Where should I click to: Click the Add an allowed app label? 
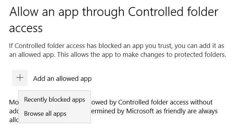(x=62, y=79)
